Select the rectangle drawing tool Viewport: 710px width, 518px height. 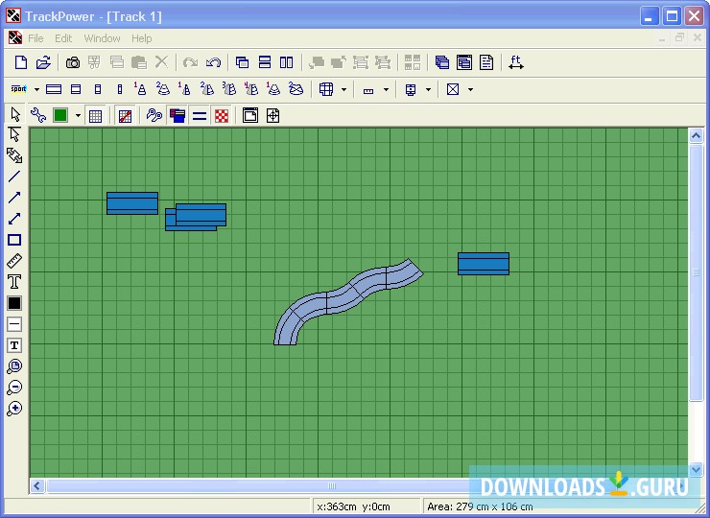coord(14,240)
